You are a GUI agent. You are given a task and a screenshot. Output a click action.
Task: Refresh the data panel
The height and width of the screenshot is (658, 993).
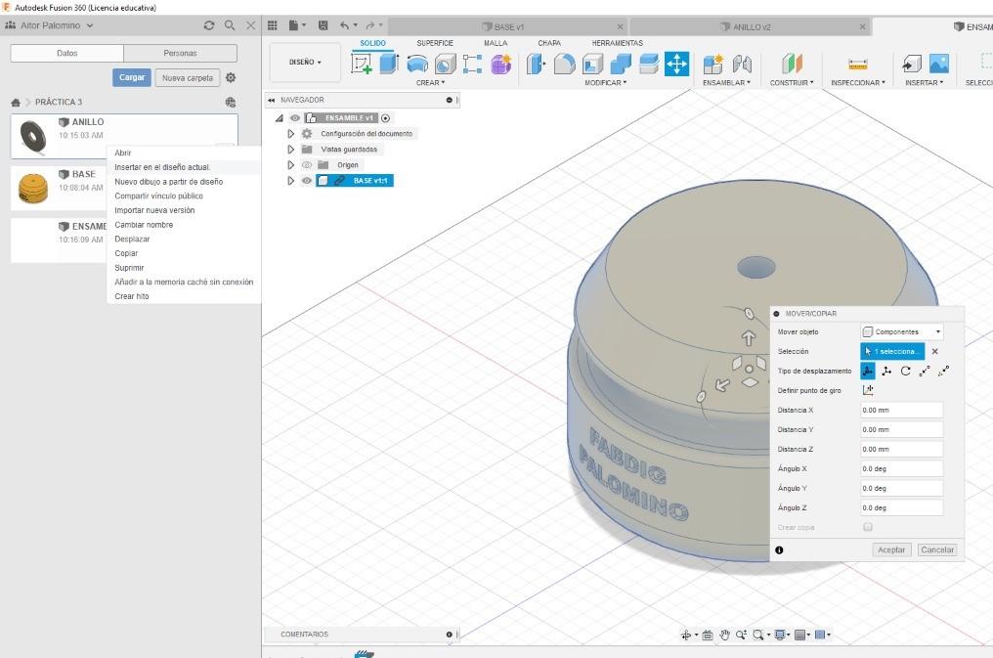pos(209,25)
